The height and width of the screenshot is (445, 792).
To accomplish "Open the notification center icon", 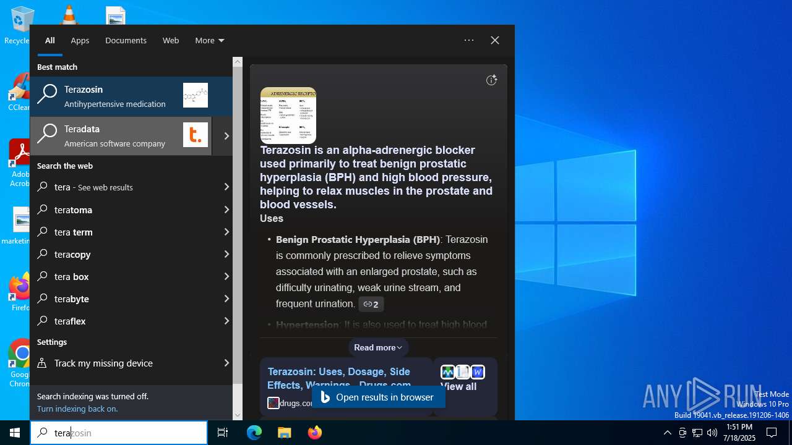I will coord(772,433).
